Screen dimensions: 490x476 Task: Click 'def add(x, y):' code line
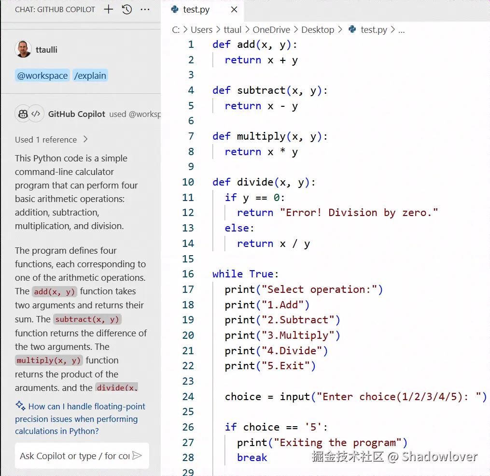tap(254, 44)
